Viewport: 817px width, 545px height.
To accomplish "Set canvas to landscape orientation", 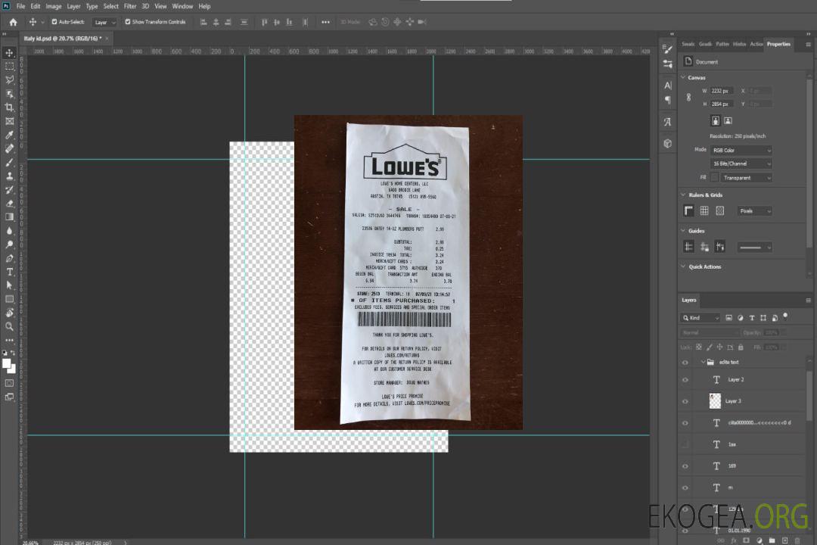I will tap(728, 121).
